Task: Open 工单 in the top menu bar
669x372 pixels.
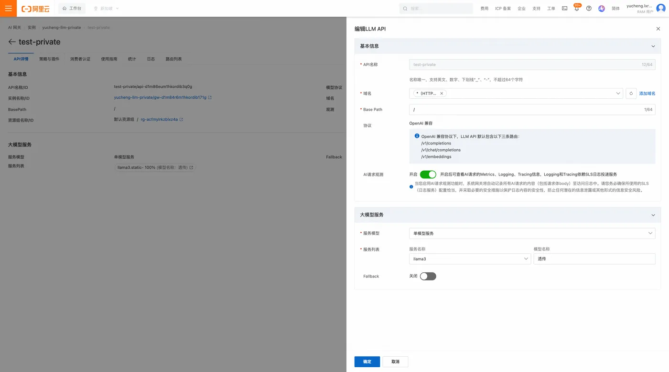Action: click(x=551, y=8)
